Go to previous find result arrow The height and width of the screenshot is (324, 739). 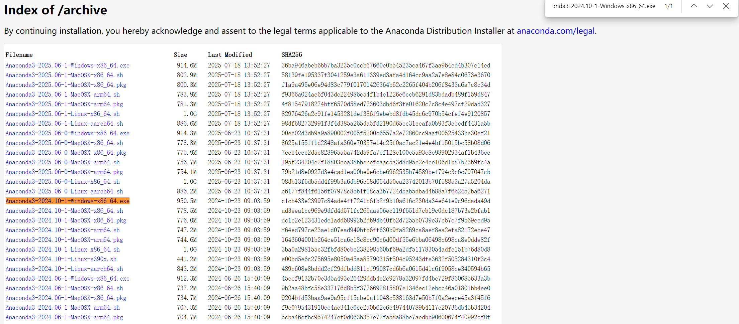pyautogui.click(x=694, y=6)
